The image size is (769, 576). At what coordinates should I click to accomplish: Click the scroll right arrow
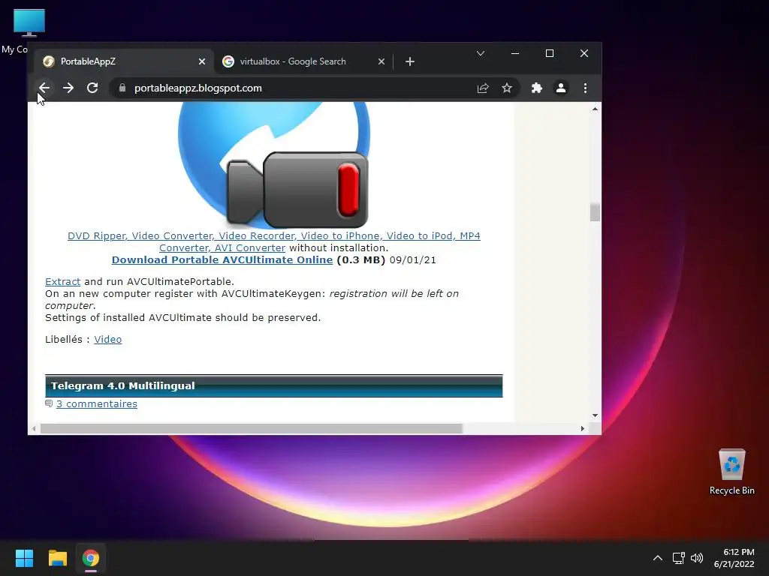pos(582,428)
